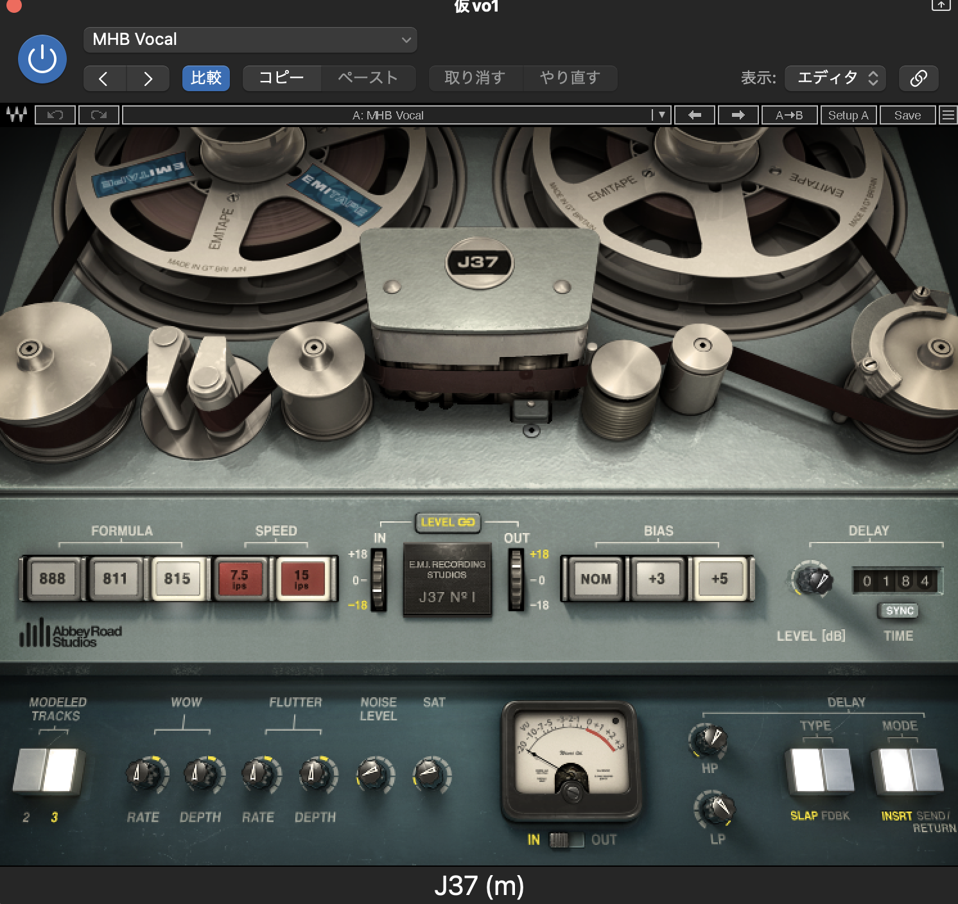
Task: Click the IN level wheel slider
Action: (378, 579)
